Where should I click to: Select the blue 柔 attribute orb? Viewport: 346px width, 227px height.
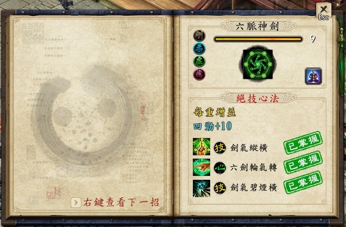coord(199,48)
